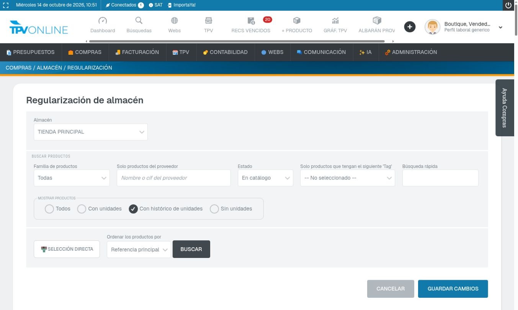Open ImportaYa! tool
Image resolution: width=518 pixels, height=310 pixels.
point(181,5)
